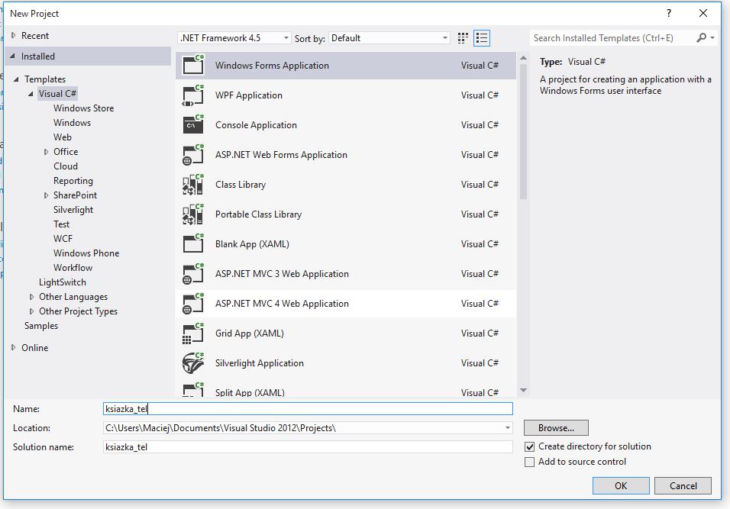Enable Add to source control checkbox
This screenshot has width=730, height=509.
[529, 462]
